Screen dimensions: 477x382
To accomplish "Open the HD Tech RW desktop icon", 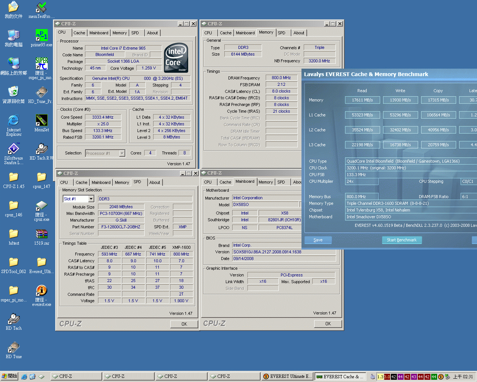I will (41, 151).
